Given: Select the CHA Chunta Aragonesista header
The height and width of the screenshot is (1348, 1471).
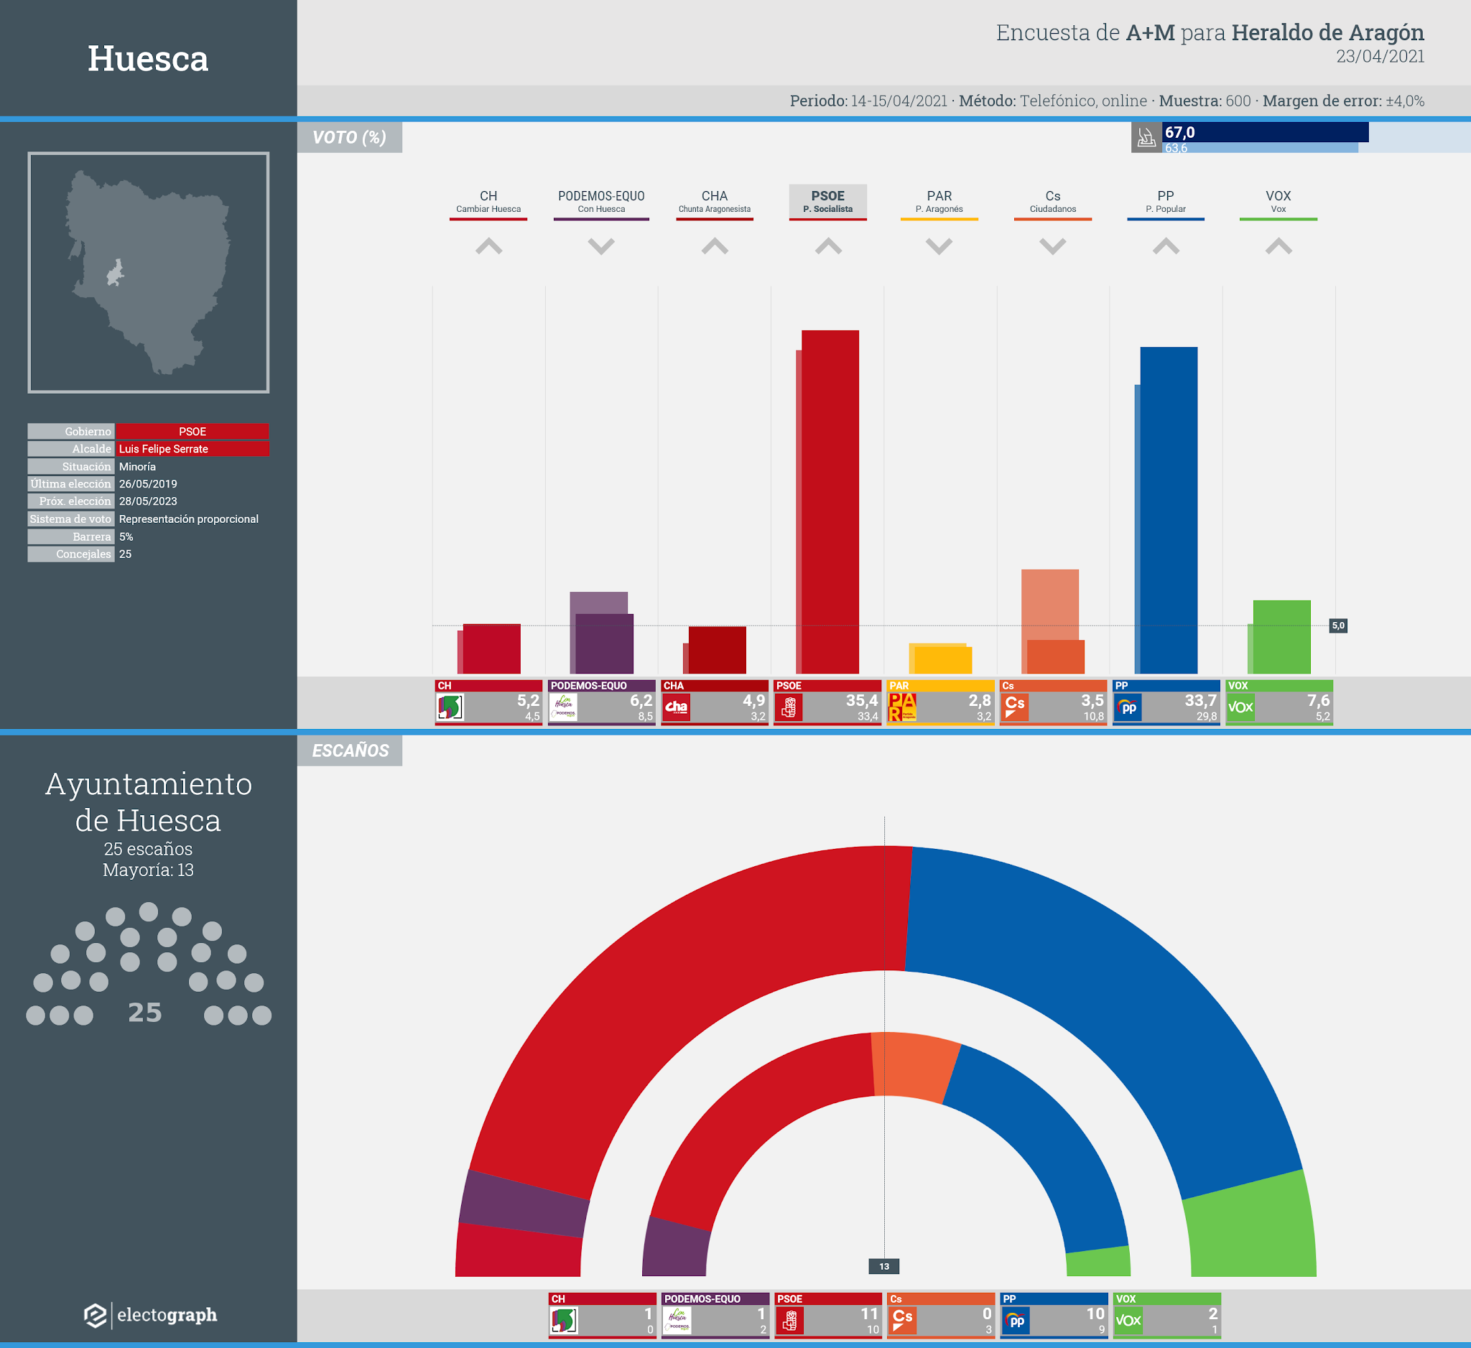Looking at the screenshot, I should click(x=715, y=202).
